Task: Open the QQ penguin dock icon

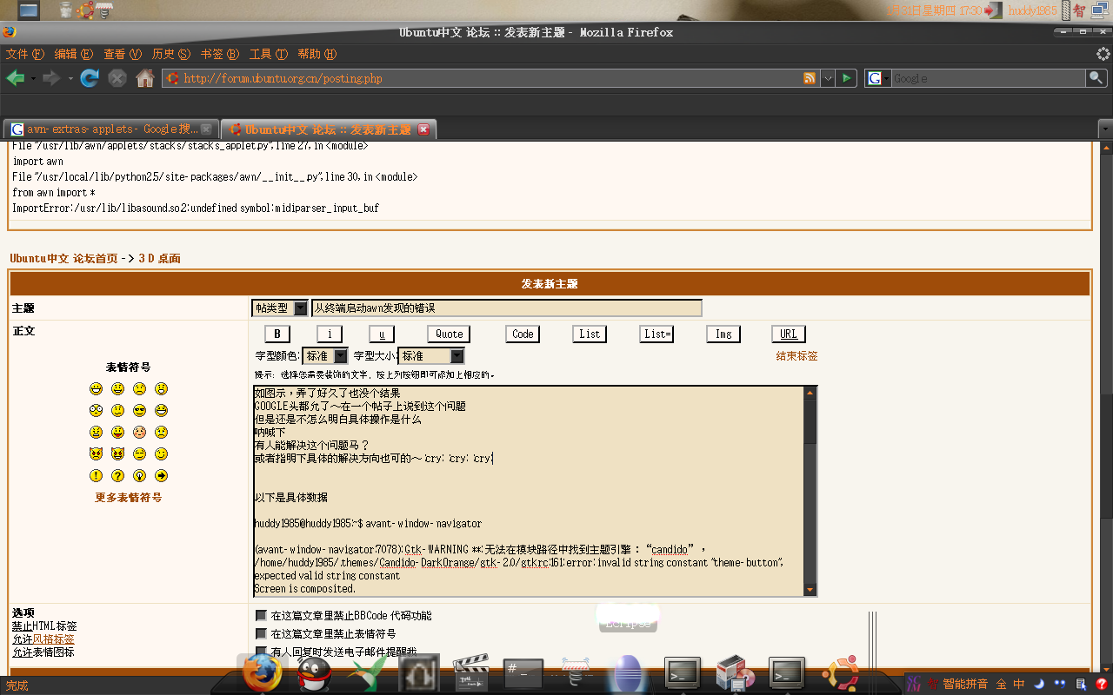Action: click(313, 673)
